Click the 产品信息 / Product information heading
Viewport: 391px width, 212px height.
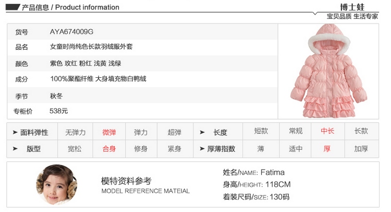70,7
